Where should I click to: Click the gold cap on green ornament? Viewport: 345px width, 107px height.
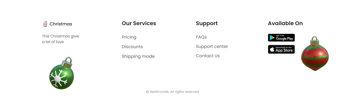point(67,62)
